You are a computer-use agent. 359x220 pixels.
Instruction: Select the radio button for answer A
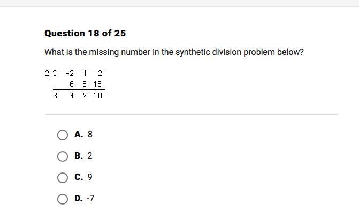(63, 135)
